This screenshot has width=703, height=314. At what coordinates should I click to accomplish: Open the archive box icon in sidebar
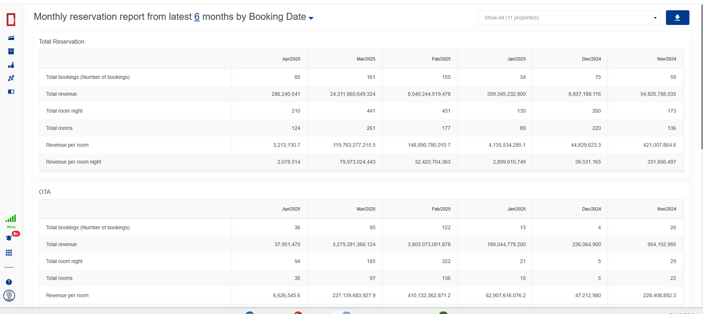pos(11,51)
